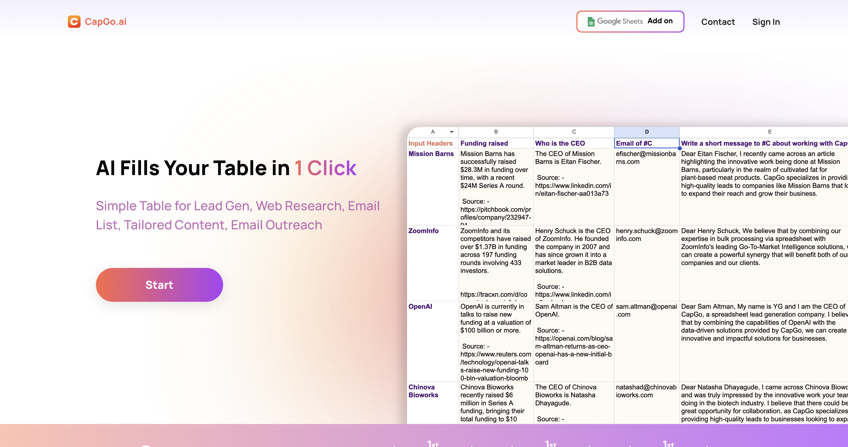
Task: Select the 'Sam Altman is the CEO' cell
Action: pyautogui.click(x=574, y=341)
